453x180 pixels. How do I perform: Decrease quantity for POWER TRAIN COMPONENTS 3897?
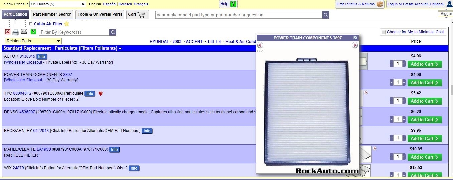(391, 83)
